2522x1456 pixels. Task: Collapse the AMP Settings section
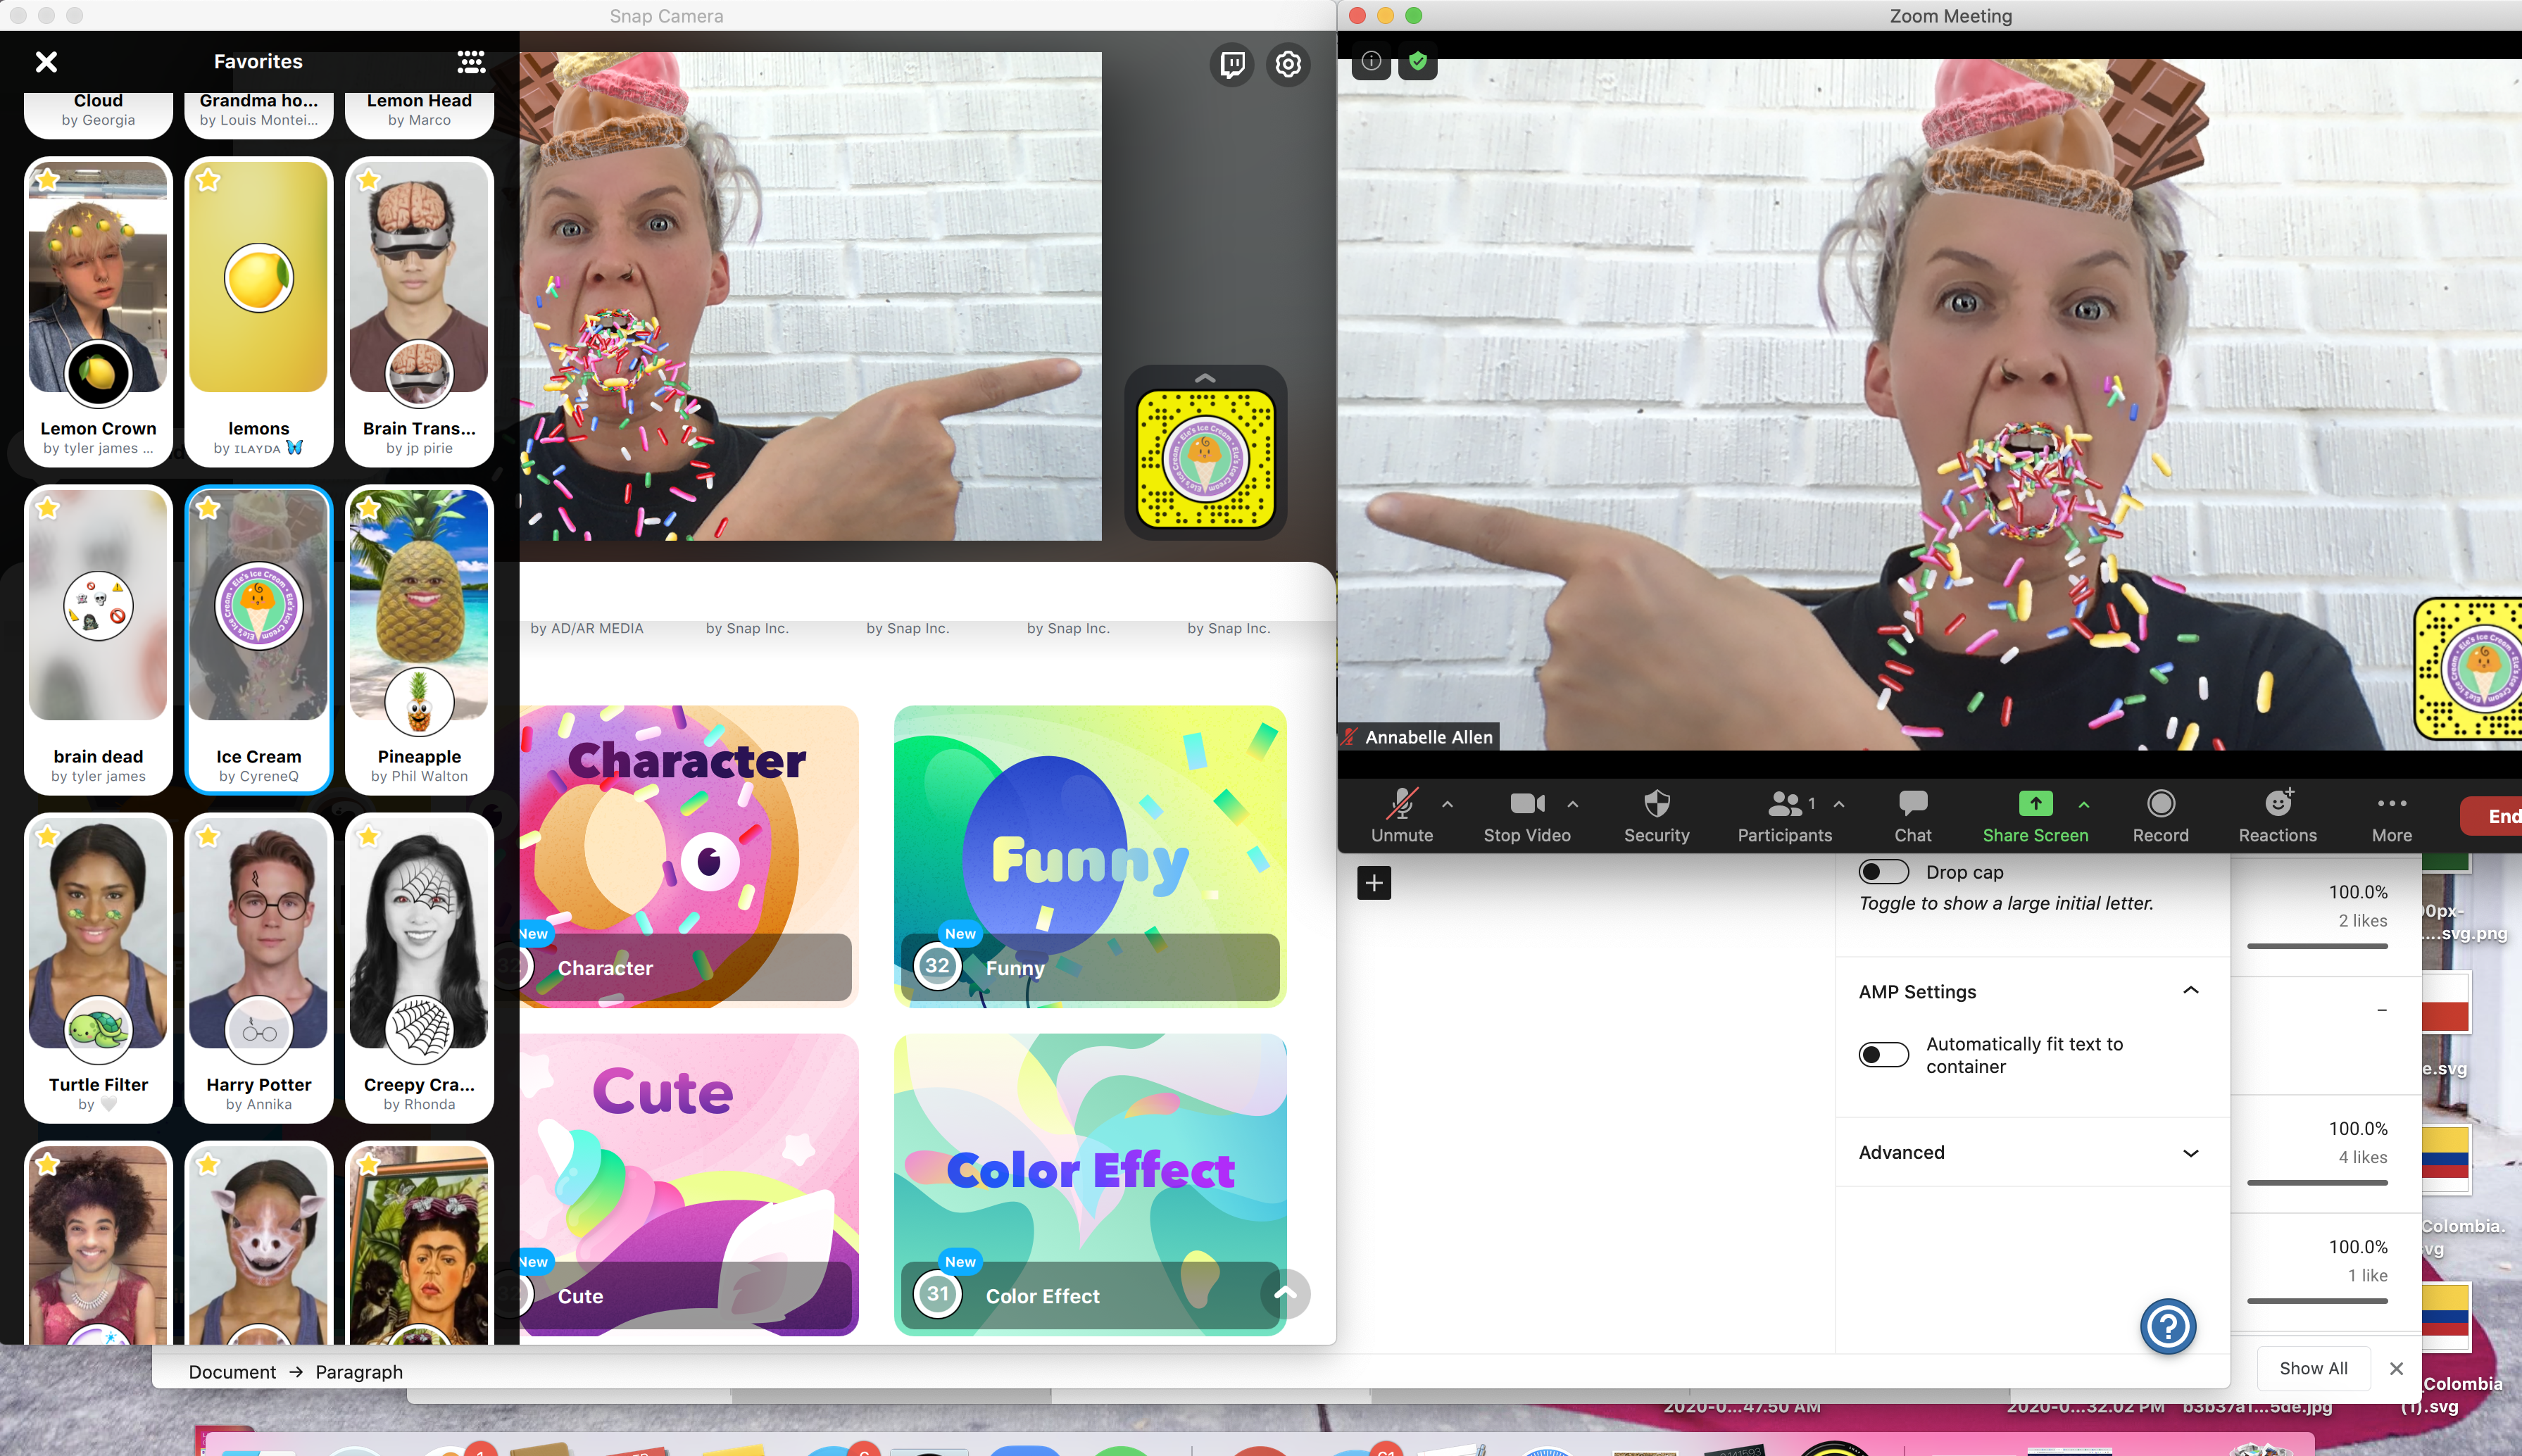[x=2190, y=991]
